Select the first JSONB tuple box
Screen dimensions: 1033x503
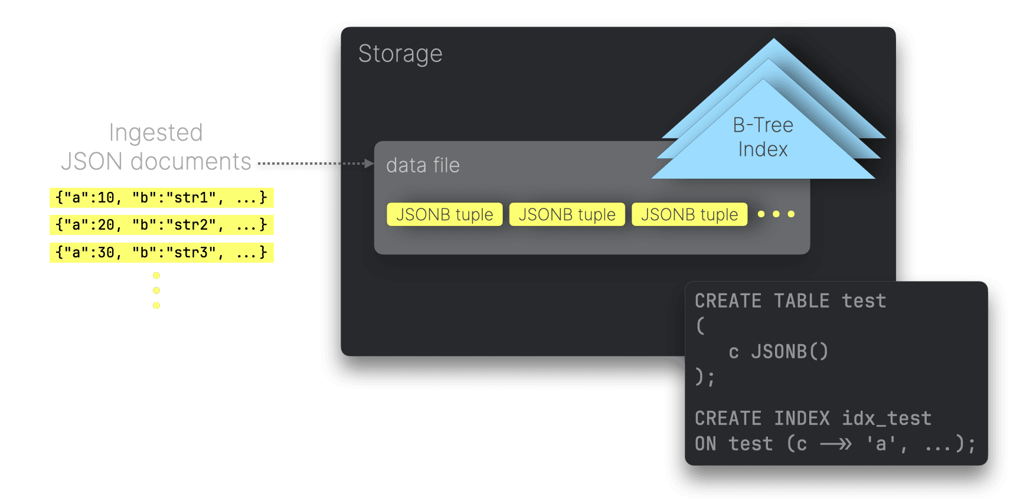(444, 214)
